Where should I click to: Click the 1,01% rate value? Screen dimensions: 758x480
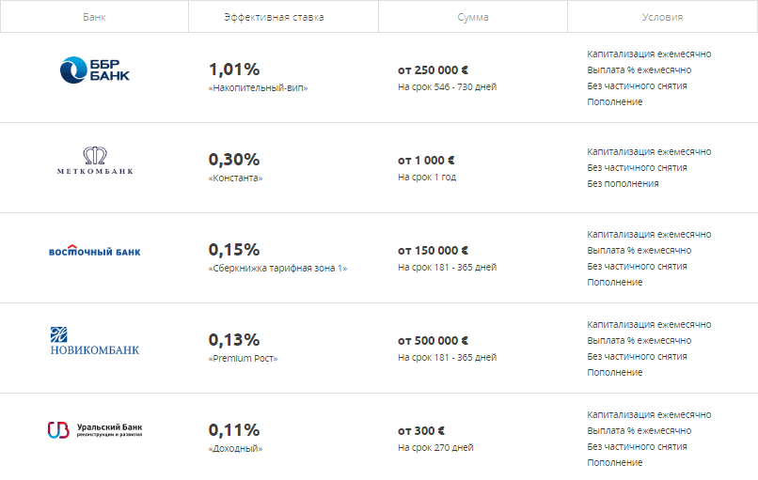234,70
